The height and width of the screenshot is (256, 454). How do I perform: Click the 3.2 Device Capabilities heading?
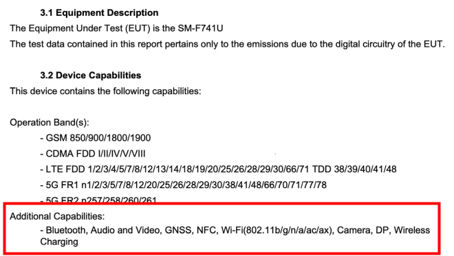[x=91, y=75]
